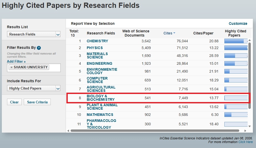Remove the SHANXI UNIVERSITY filter tag
Viewport: 256px width, 148px height.
click(x=12, y=67)
